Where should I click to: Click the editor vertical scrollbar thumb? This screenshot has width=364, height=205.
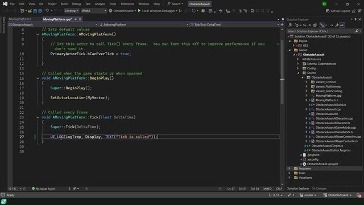pos(282,72)
